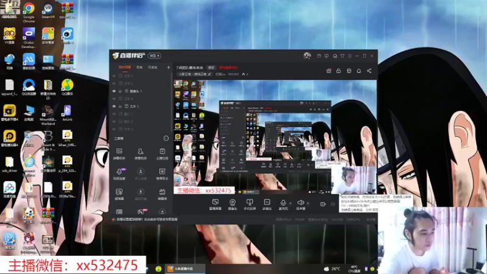487x274 pixels.
Task: Toggle eye visibility for 图片 2 source
Action: (x=114, y=121)
